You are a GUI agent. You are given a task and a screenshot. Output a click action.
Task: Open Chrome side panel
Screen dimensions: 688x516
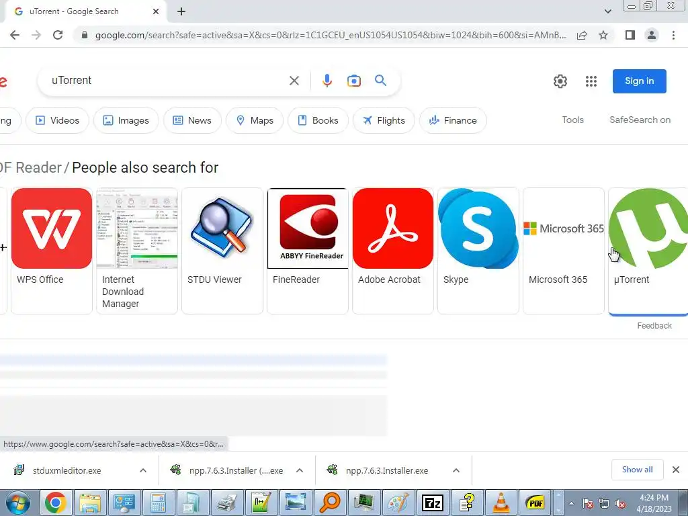[x=630, y=35]
